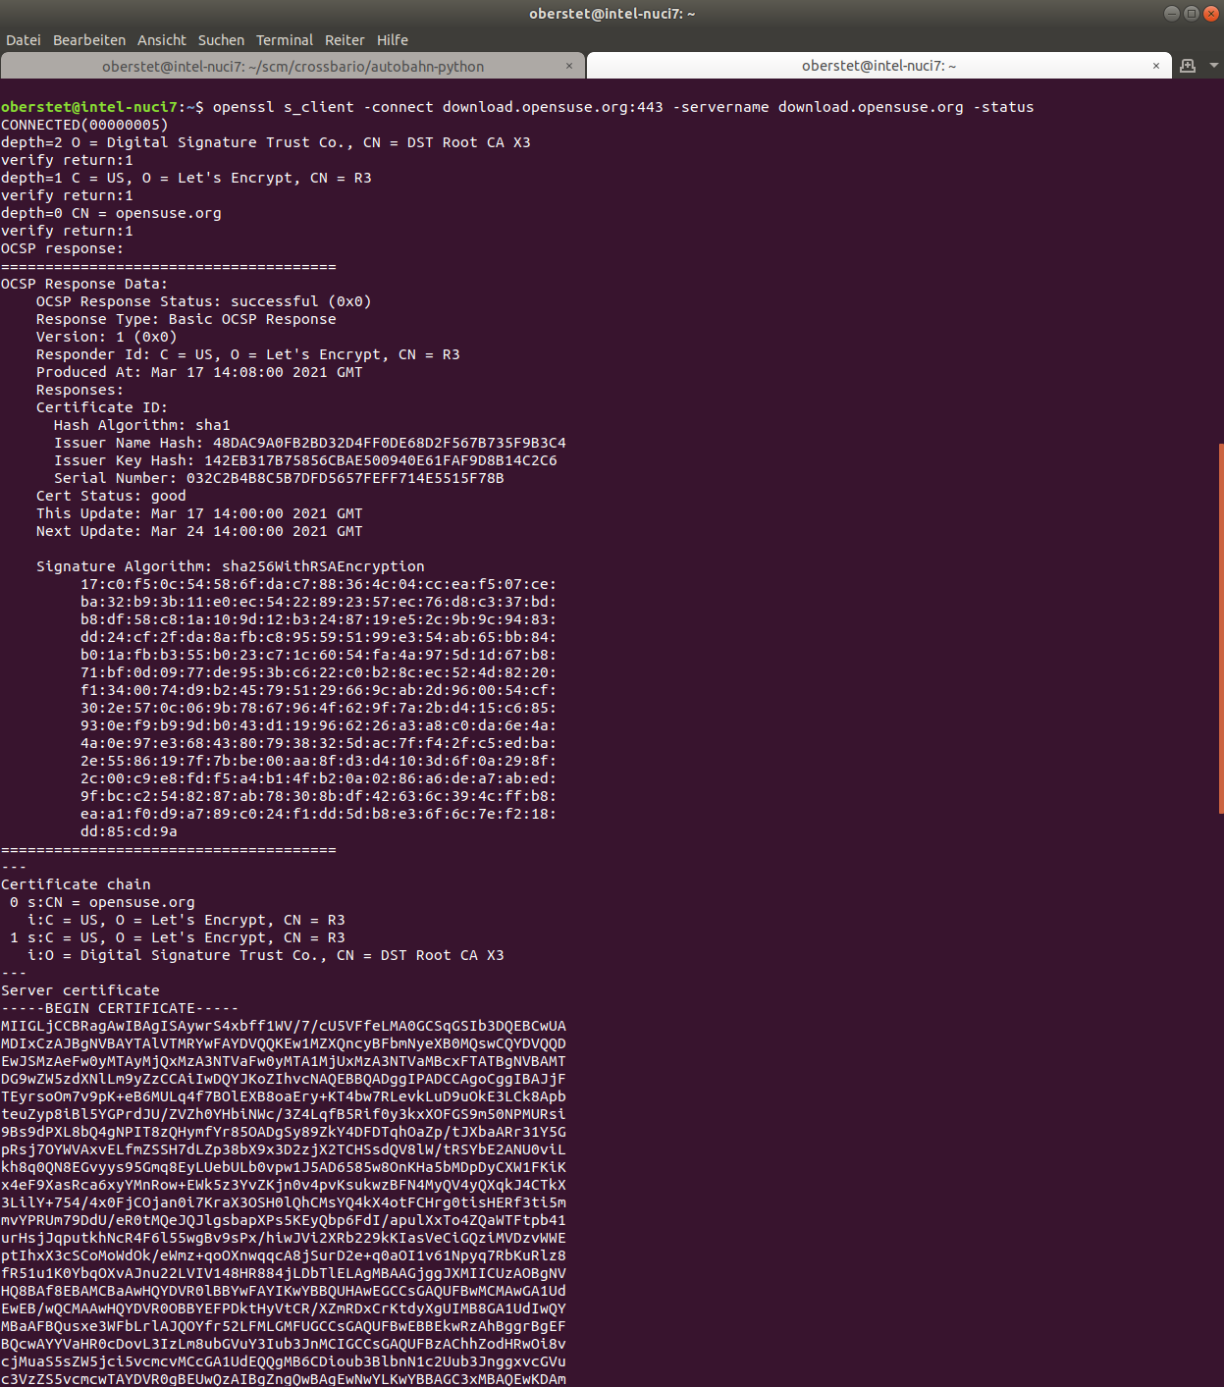
Task: Open the tab list dropdown chevron
Action: point(1213,66)
